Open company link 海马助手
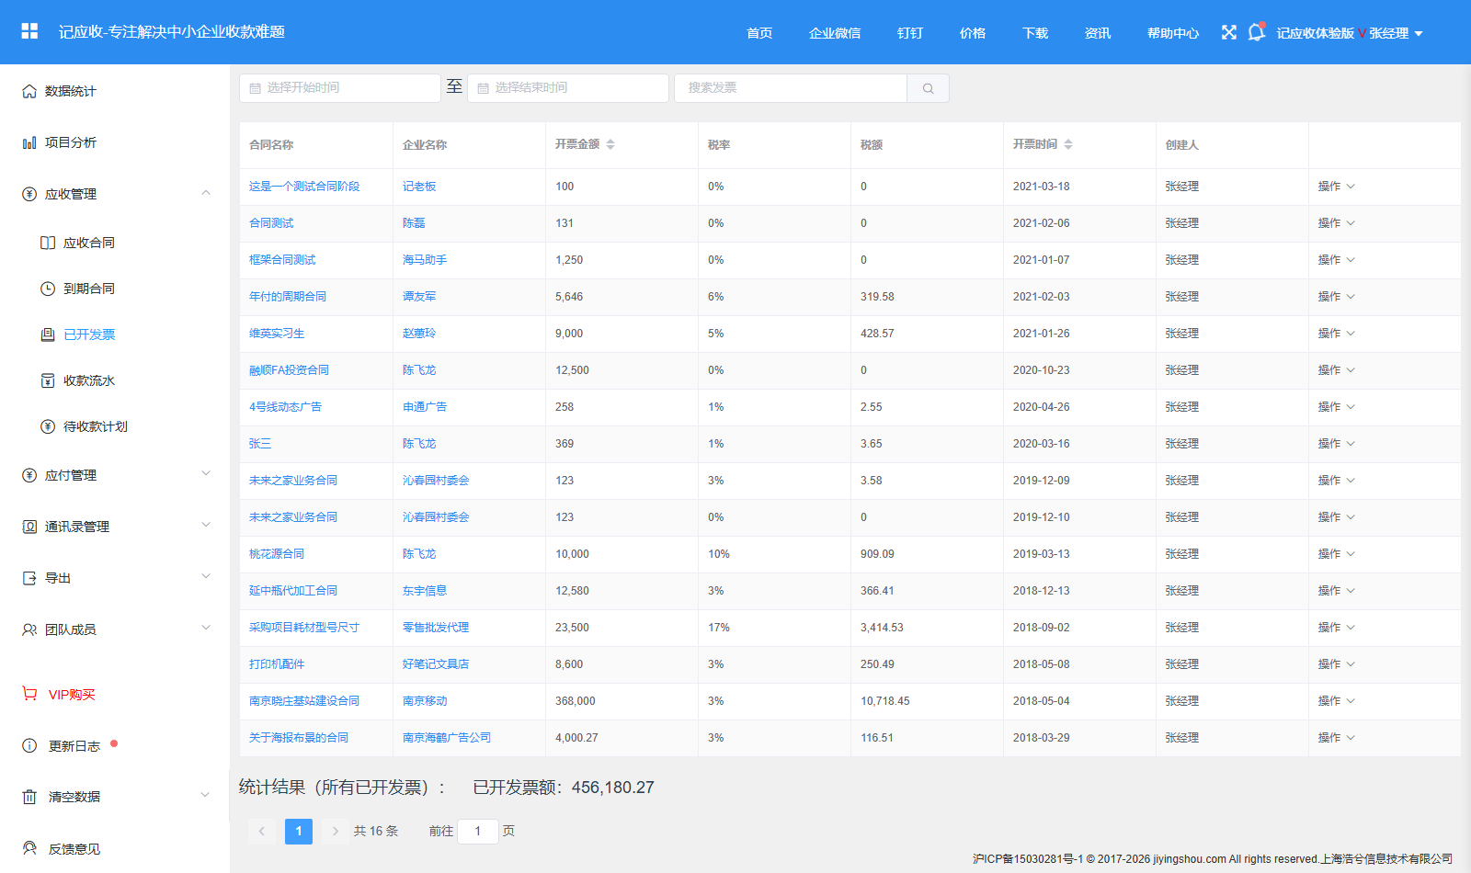 point(425,260)
